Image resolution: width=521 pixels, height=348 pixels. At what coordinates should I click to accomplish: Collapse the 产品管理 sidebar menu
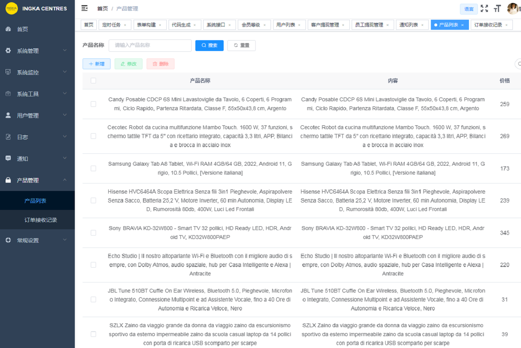[37, 180]
